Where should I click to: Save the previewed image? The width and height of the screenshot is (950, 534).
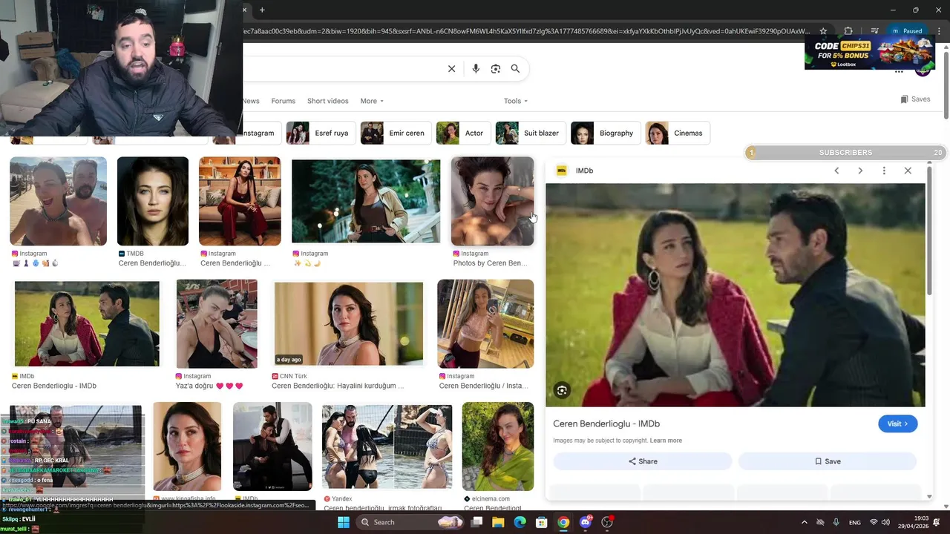(828, 461)
